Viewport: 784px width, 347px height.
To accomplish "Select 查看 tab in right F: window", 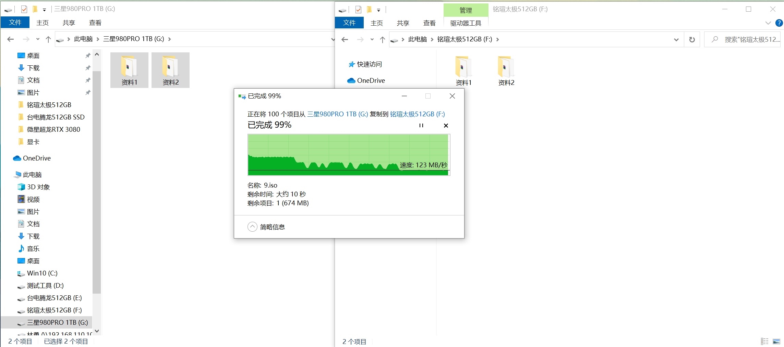I will click(430, 23).
